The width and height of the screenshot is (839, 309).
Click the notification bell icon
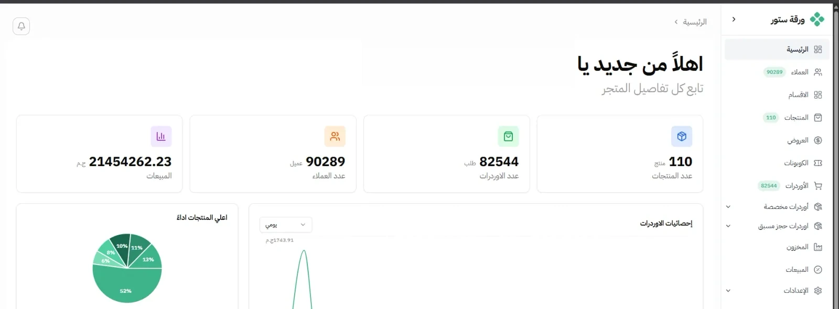click(21, 26)
